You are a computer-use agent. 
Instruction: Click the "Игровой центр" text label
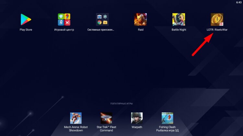pyautogui.click(x=64, y=30)
